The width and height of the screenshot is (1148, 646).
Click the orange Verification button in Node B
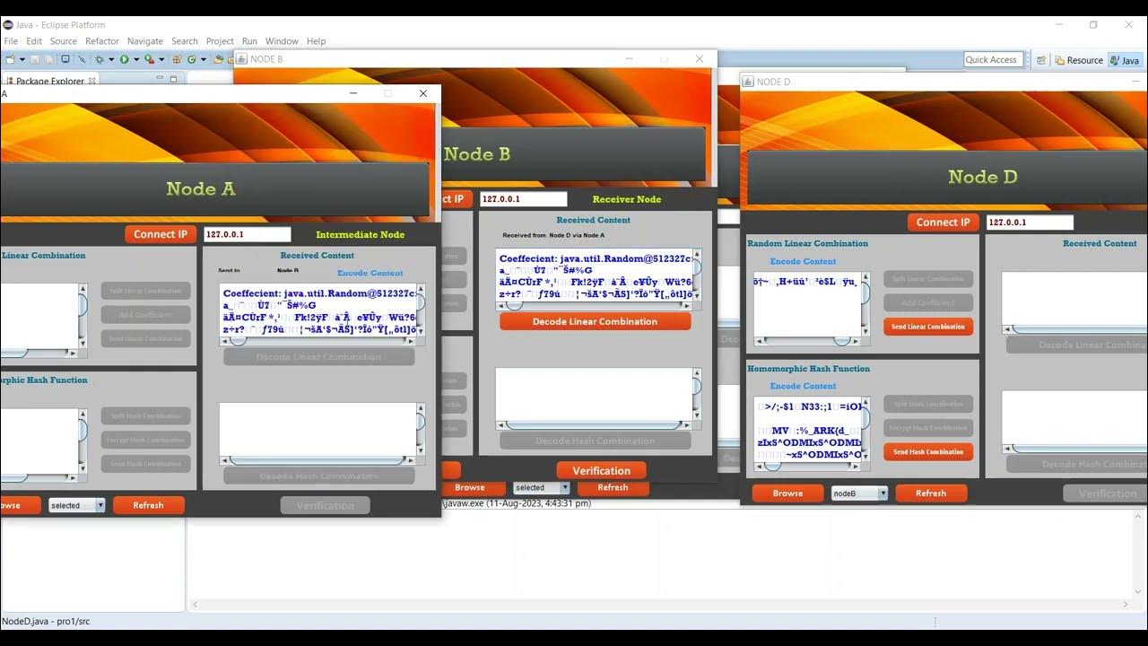click(602, 470)
